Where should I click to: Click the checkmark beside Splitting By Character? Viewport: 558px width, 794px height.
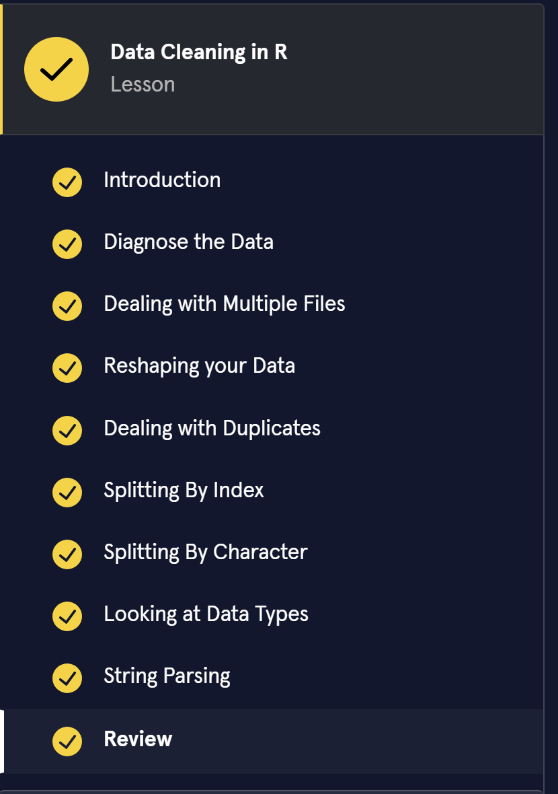(x=67, y=553)
